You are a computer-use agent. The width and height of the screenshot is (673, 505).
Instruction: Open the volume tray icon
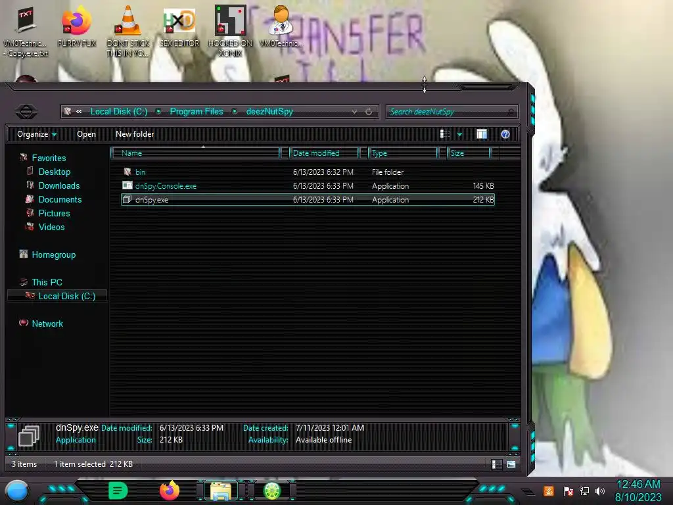[x=599, y=491]
